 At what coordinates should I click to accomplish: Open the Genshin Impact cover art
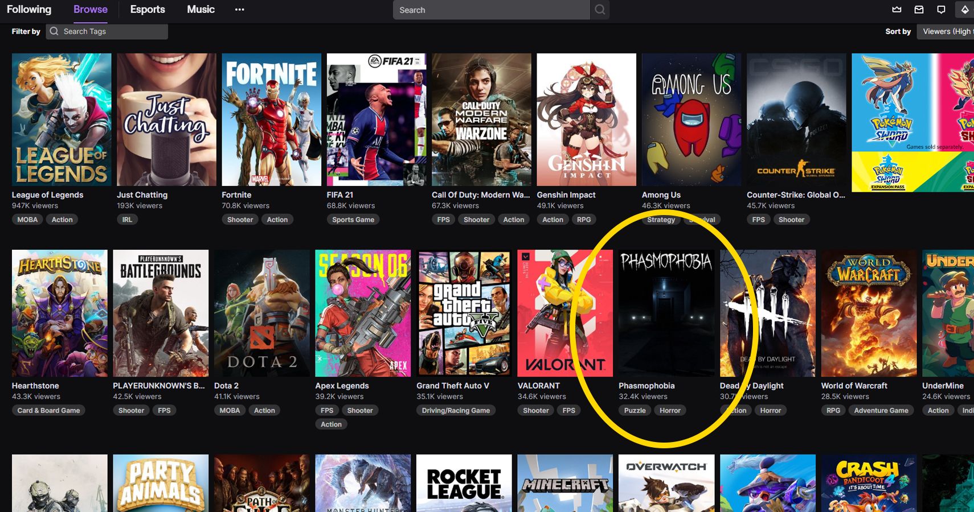[587, 119]
